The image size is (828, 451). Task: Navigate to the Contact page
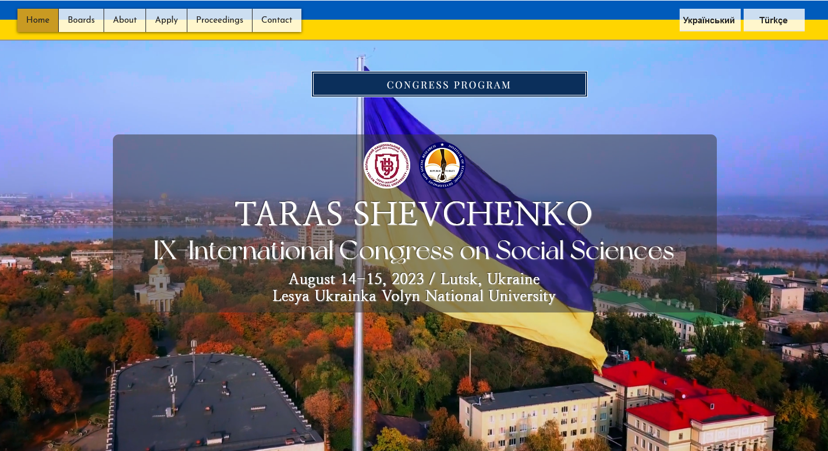click(x=276, y=20)
